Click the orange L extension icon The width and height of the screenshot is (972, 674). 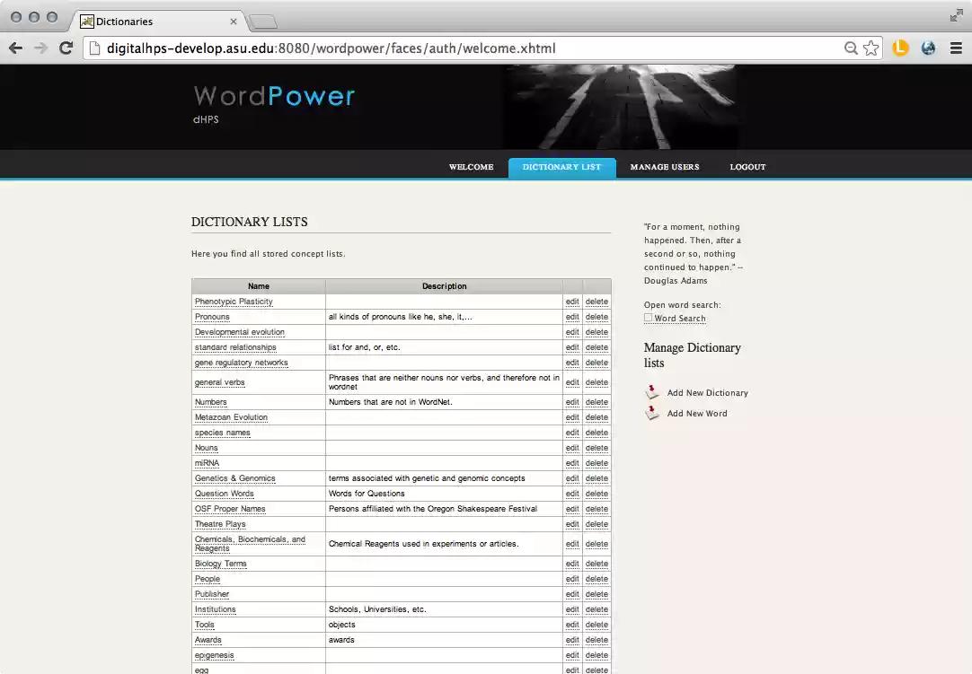[x=900, y=48]
